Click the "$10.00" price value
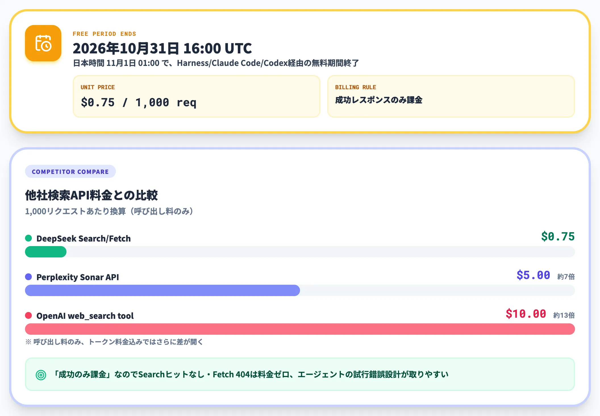 (x=526, y=314)
